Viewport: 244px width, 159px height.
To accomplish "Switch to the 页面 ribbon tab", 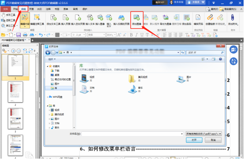I will (x=31, y=9).
